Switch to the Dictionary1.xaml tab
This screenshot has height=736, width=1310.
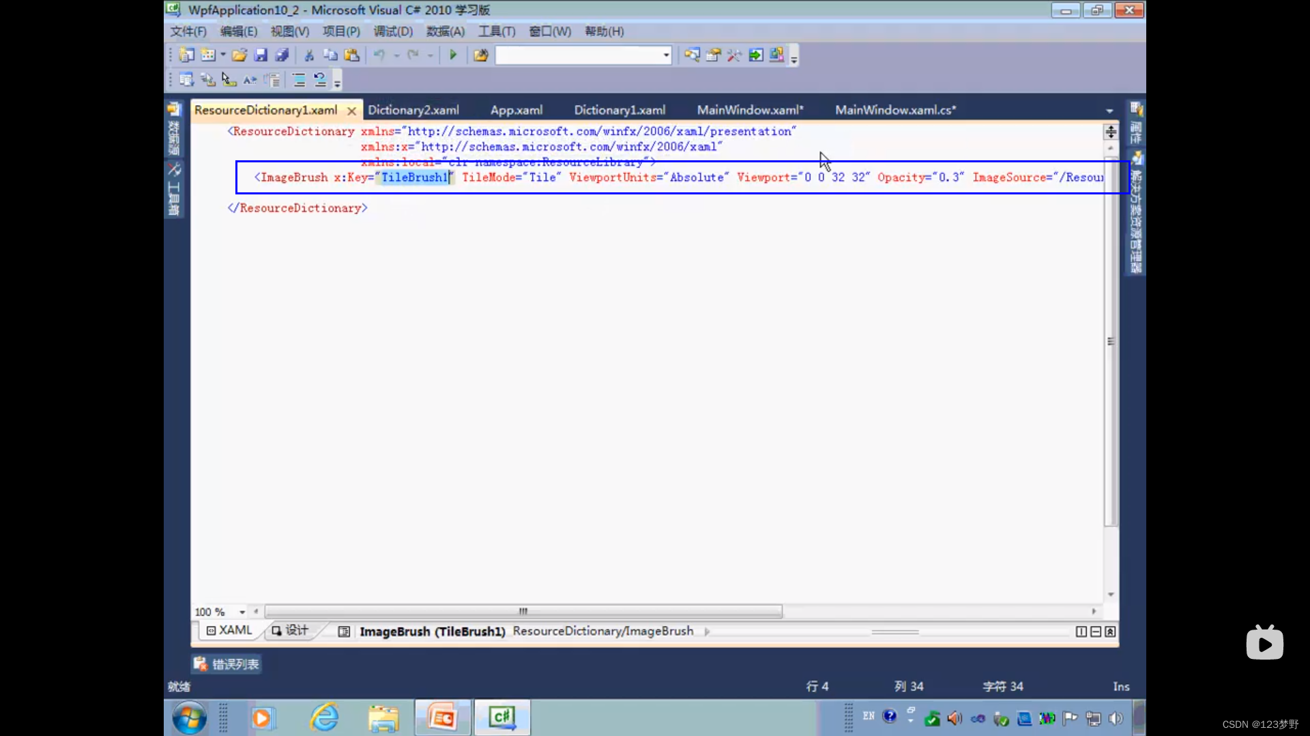pos(620,110)
